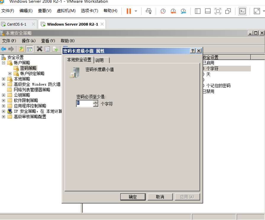Expand the 应用程序控制策略 node
The height and width of the screenshot is (220, 265).
coord(3,106)
